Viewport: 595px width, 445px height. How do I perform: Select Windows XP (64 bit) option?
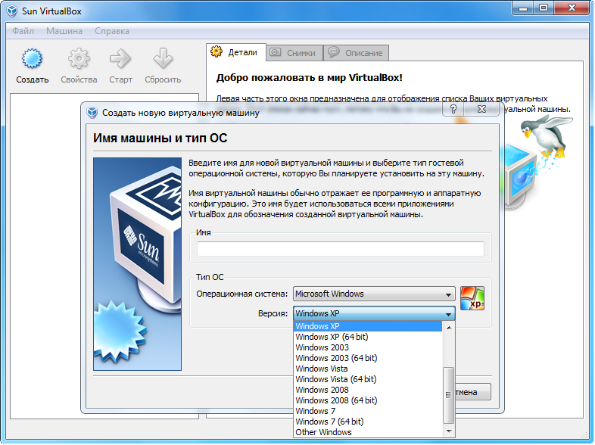pyautogui.click(x=368, y=337)
